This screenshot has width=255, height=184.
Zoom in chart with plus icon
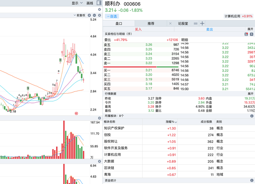click(x=89, y=15)
